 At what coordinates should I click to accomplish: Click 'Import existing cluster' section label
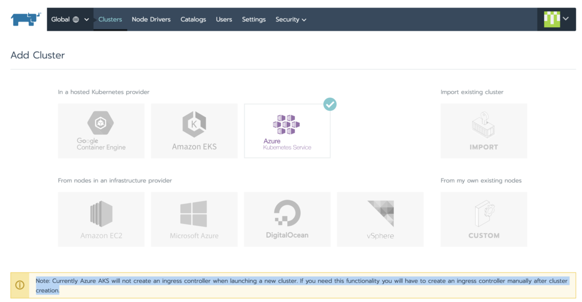tap(472, 92)
